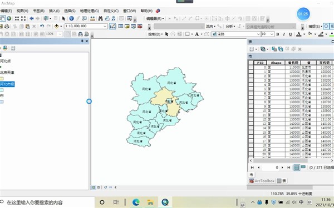Click the draw toolbar select arrow
This screenshot has width=334, height=208.
pos(167,34)
